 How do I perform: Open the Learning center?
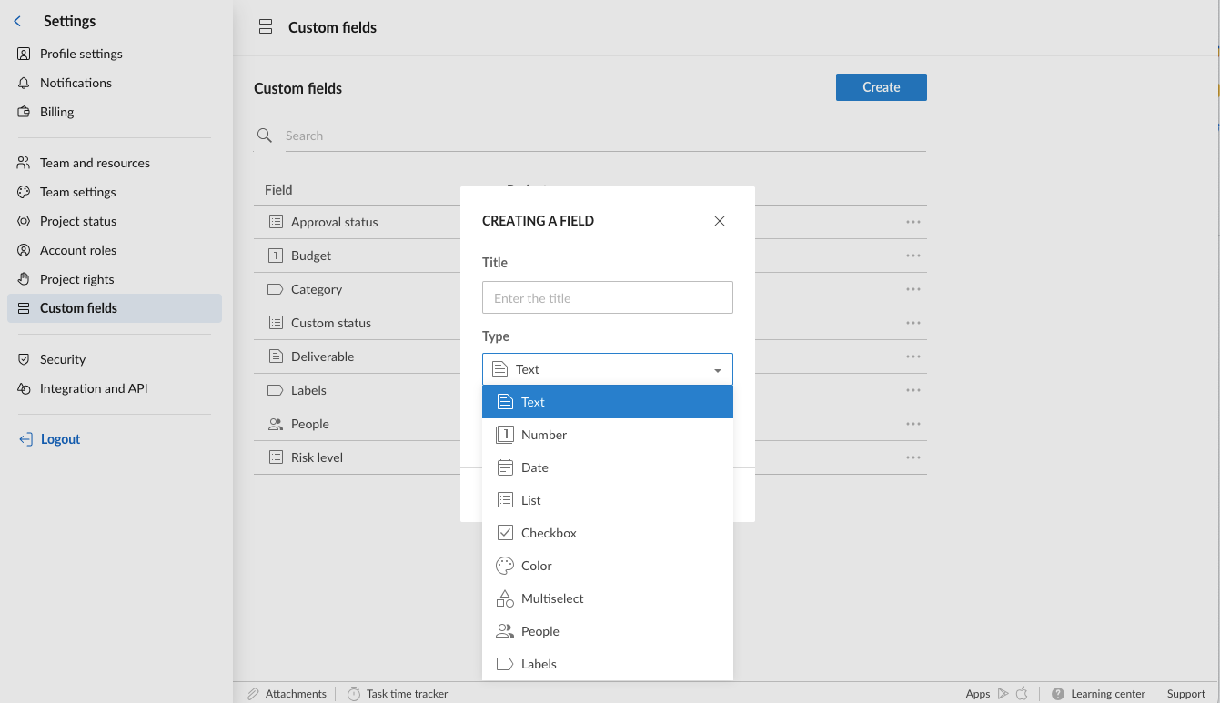[1098, 694]
